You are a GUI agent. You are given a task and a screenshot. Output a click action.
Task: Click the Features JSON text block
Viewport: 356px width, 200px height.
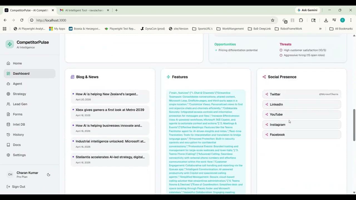[206, 142]
